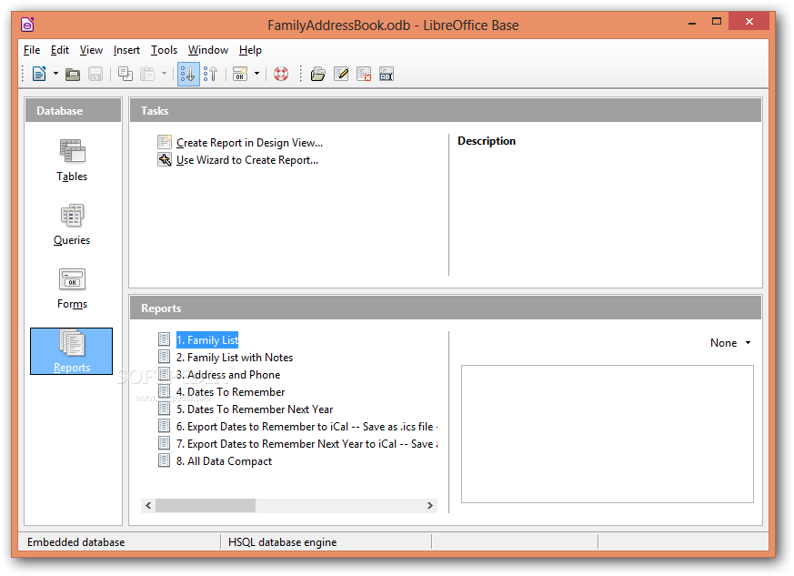Open the Tools menu

pyautogui.click(x=164, y=50)
